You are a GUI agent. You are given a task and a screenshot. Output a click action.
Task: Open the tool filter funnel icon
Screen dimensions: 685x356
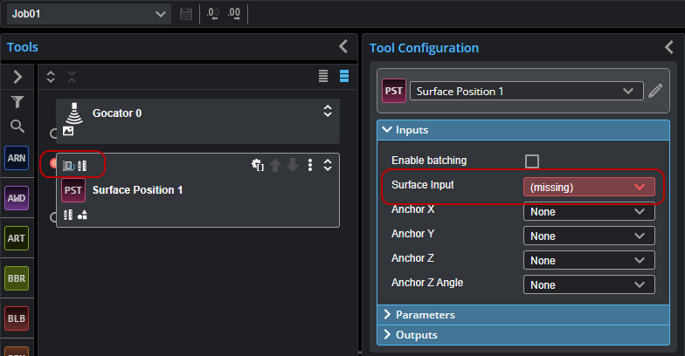[x=17, y=101]
